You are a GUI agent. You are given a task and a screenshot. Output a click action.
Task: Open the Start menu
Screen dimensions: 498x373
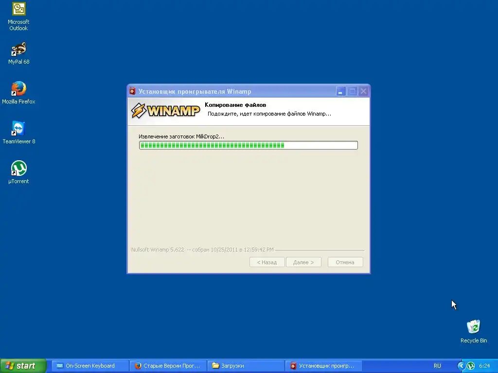pyautogui.click(x=23, y=366)
